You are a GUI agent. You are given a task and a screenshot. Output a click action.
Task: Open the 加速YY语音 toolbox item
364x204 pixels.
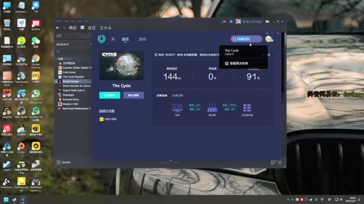coord(108,119)
